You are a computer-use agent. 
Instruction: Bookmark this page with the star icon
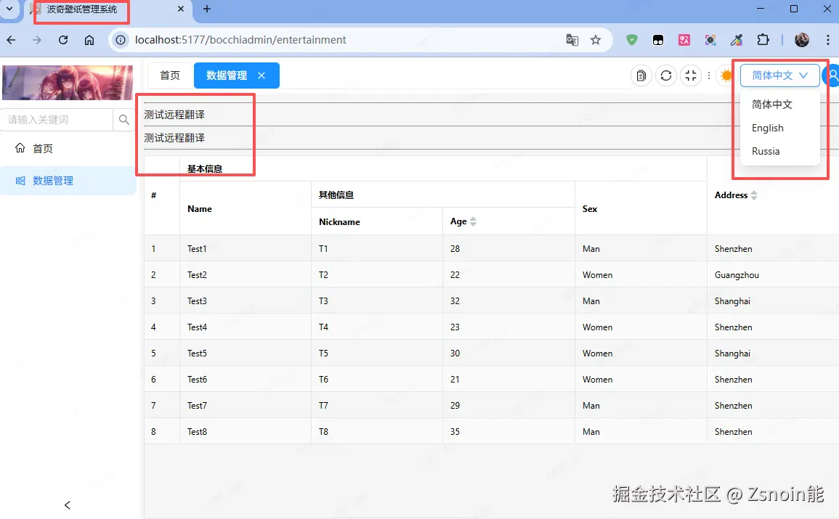tap(596, 40)
